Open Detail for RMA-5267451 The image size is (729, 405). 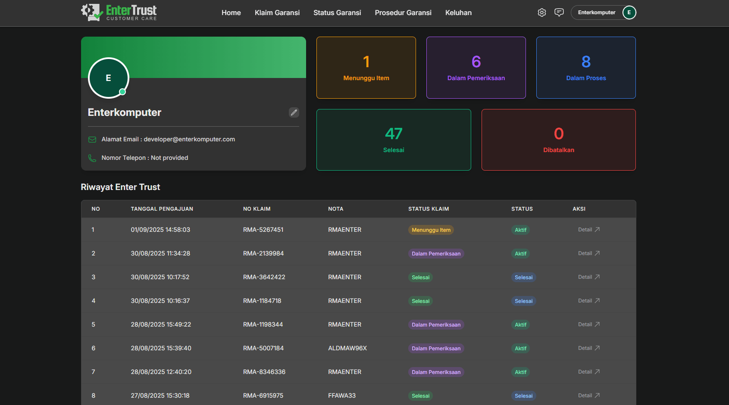(x=589, y=230)
